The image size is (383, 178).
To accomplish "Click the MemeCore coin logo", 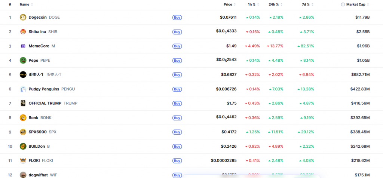I will [23, 46].
